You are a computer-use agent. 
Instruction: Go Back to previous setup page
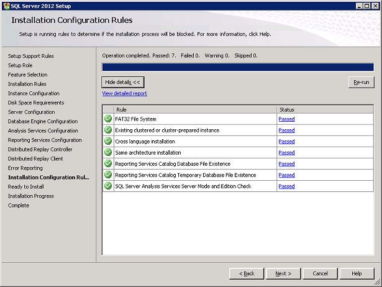coord(247,273)
